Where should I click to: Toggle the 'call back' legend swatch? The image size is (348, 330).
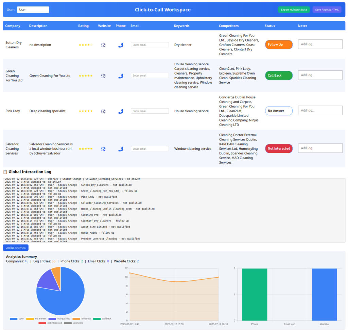tap(97, 319)
